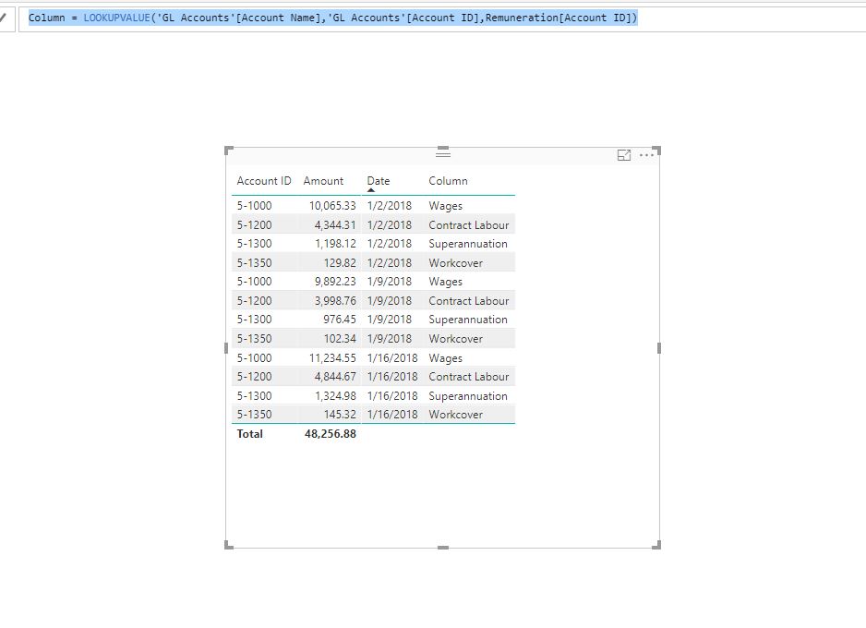Viewport: 866px width, 628px height.
Task: Select the amount cell 129.82
Action: click(340, 263)
